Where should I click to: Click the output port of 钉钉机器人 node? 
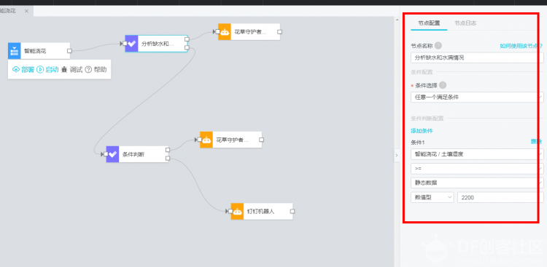292,211
